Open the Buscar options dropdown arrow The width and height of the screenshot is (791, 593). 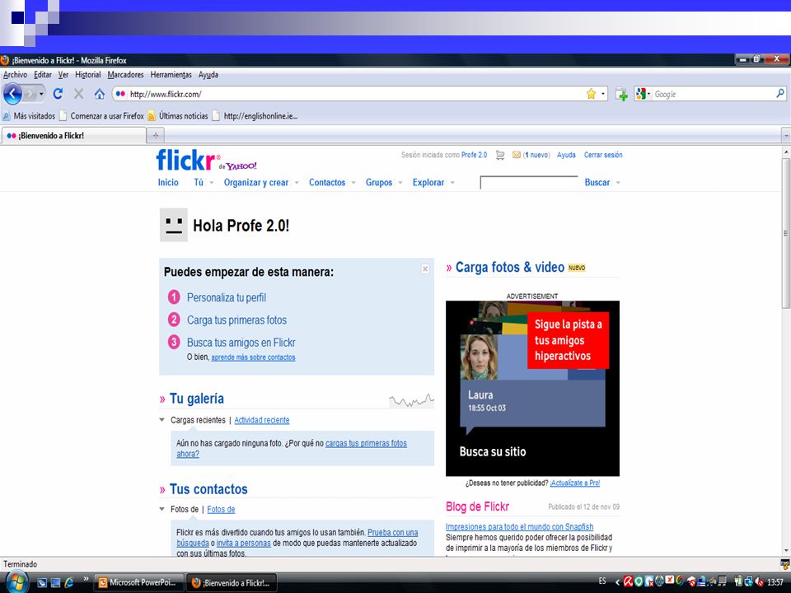(x=618, y=183)
